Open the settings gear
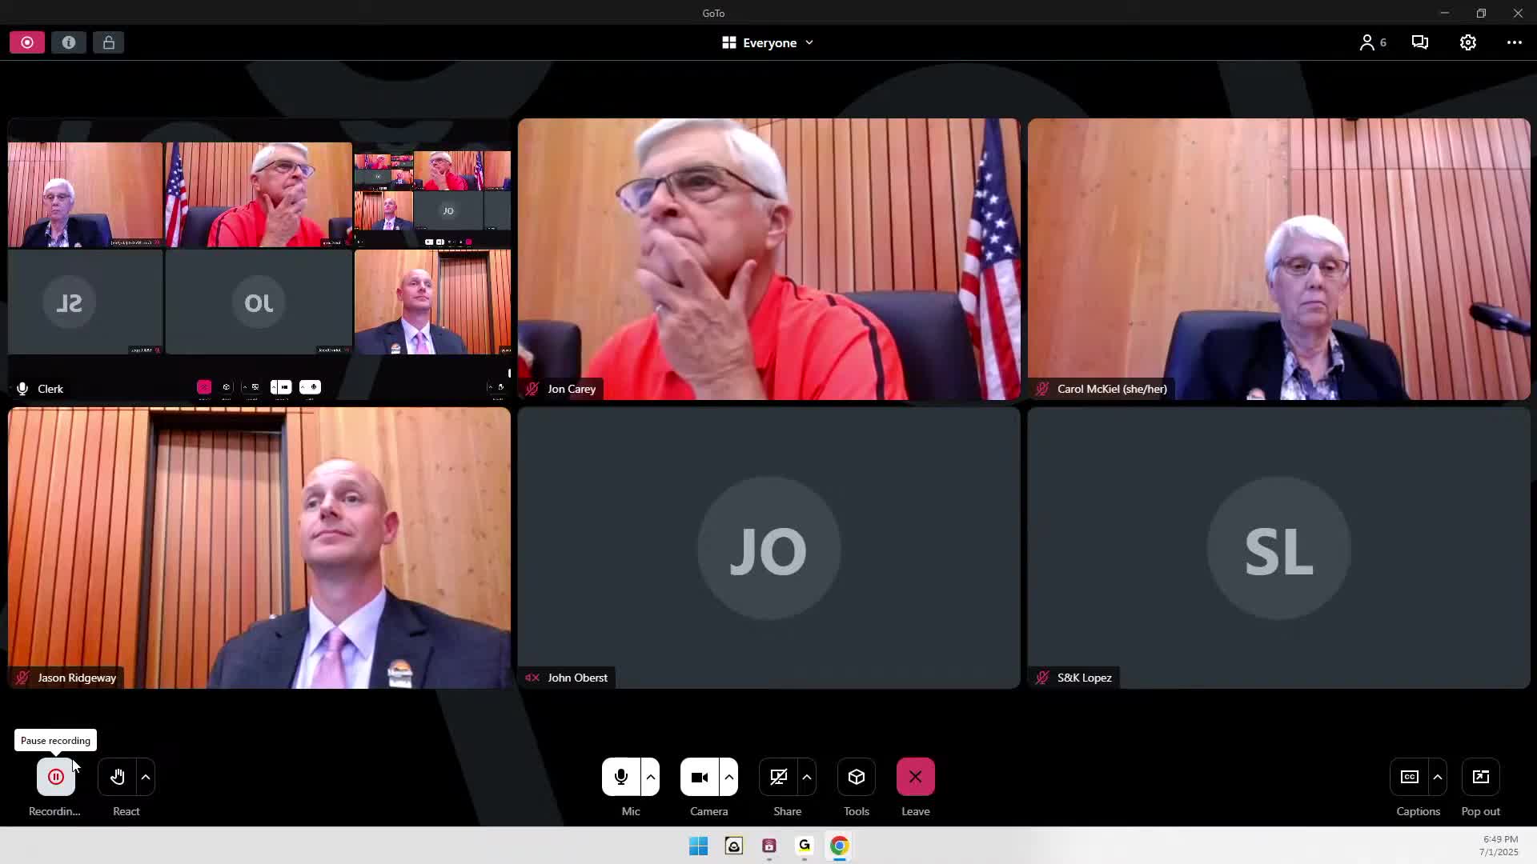The height and width of the screenshot is (864, 1537). coord(1467,42)
